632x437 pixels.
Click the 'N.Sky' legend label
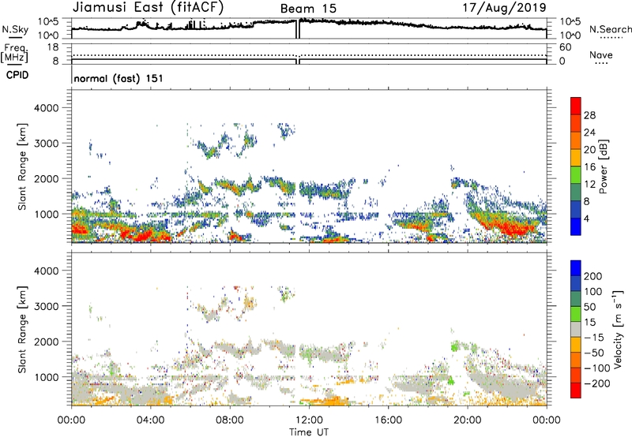[x=15, y=29]
